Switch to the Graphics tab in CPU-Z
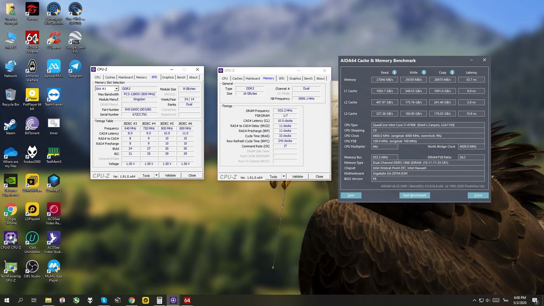The height and width of the screenshot is (306, 544). pyautogui.click(x=167, y=77)
